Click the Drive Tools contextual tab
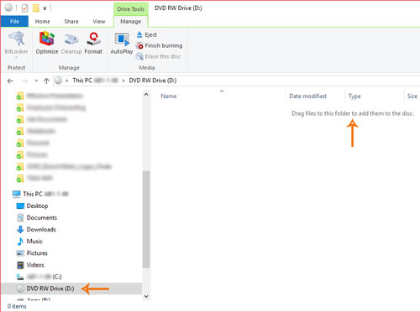This screenshot has width=420, height=312. [131, 9]
